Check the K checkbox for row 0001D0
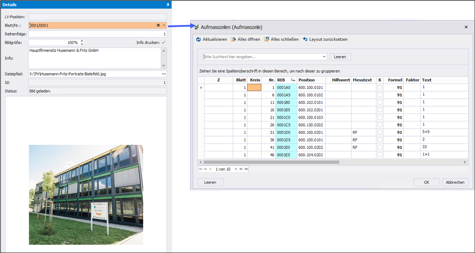This screenshot has height=253, width=475. (x=380, y=132)
